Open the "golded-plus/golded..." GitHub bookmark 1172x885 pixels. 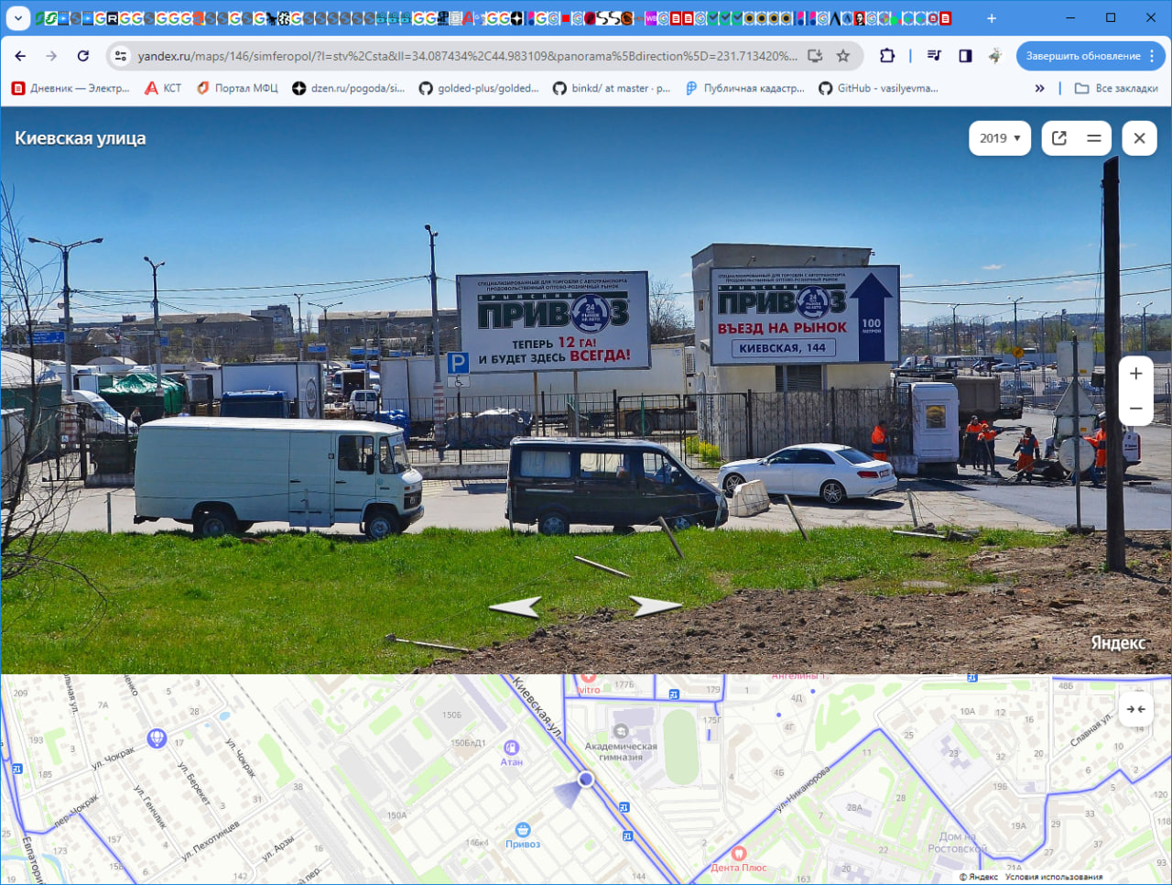click(x=479, y=88)
